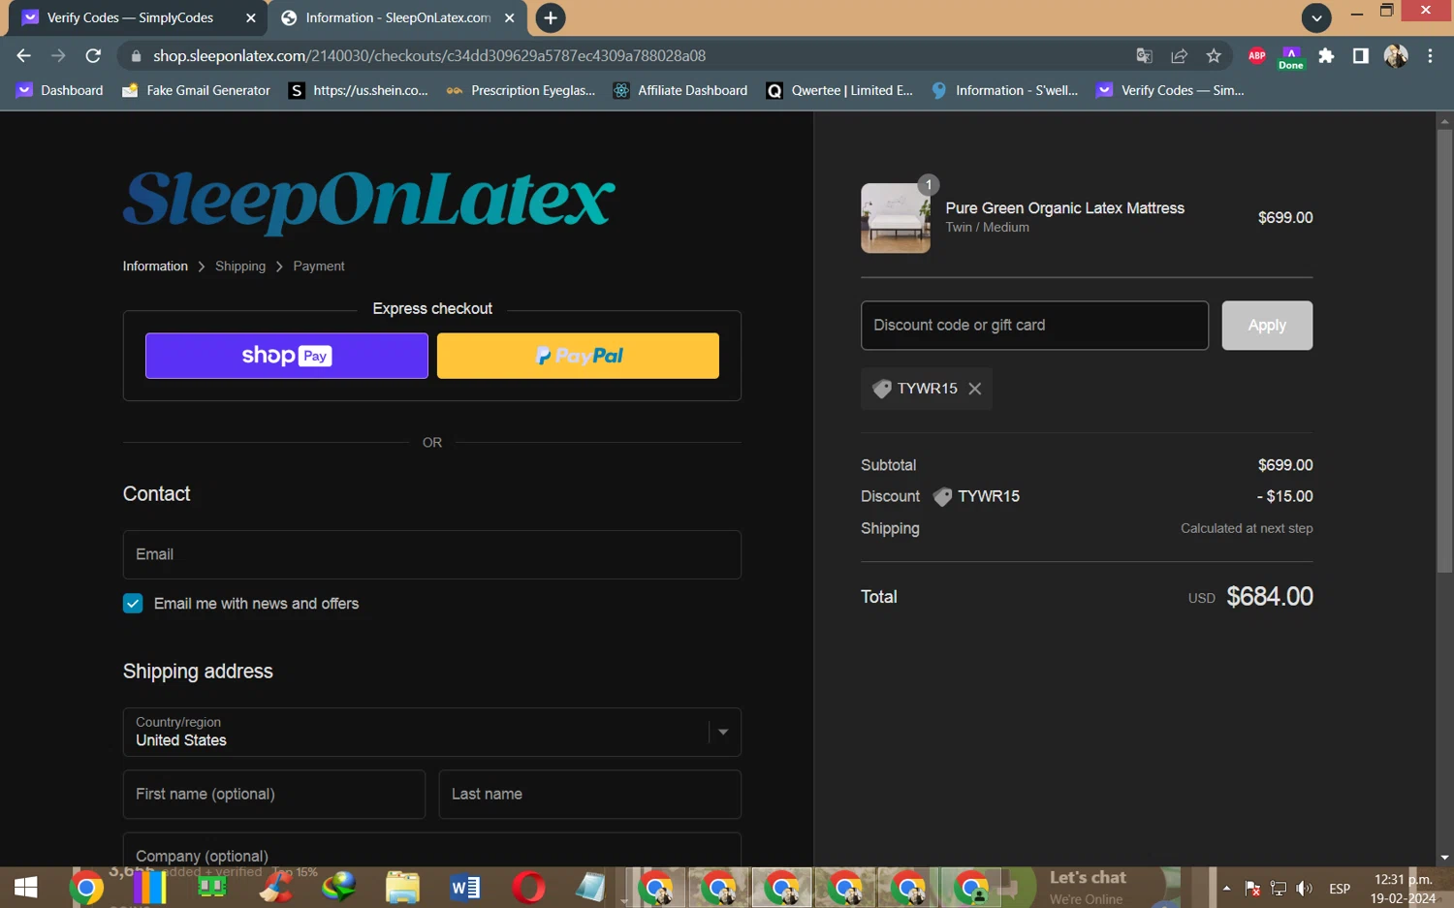This screenshot has height=908, width=1454.
Task: Select Information breadcrumb step
Action: click(155, 266)
